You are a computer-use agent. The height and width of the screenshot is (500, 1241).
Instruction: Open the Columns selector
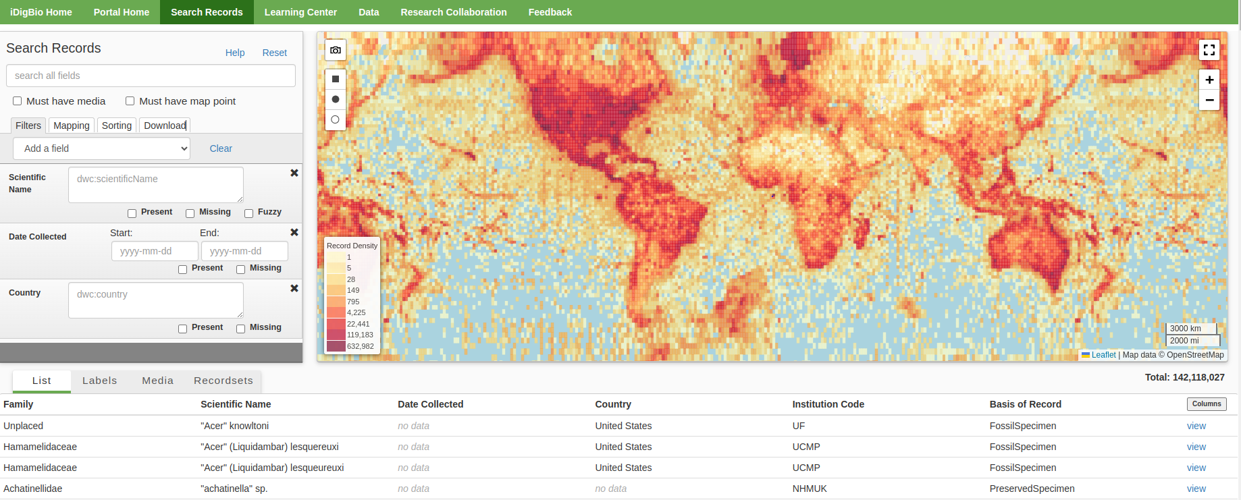pyautogui.click(x=1207, y=404)
